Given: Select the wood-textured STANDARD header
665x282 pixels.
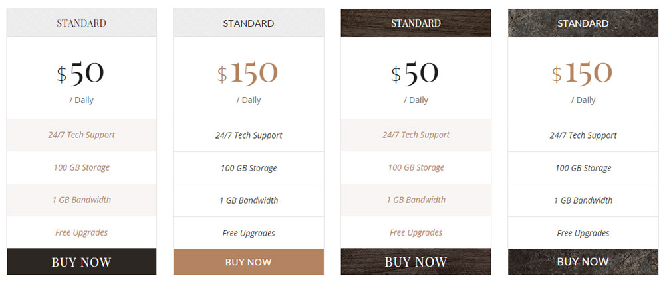Looking at the screenshot, I should click(416, 23).
